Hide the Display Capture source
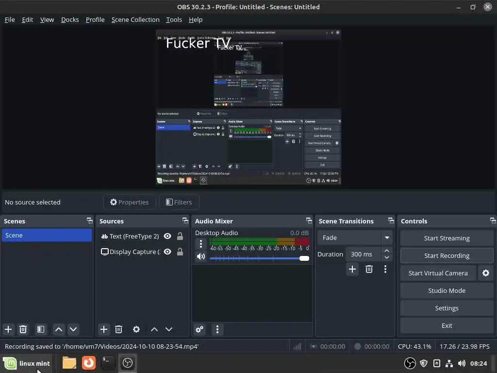The width and height of the screenshot is (497, 373). [167, 252]
